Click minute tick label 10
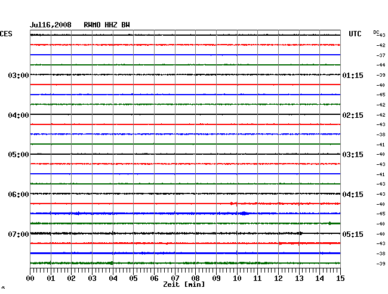 237,279
